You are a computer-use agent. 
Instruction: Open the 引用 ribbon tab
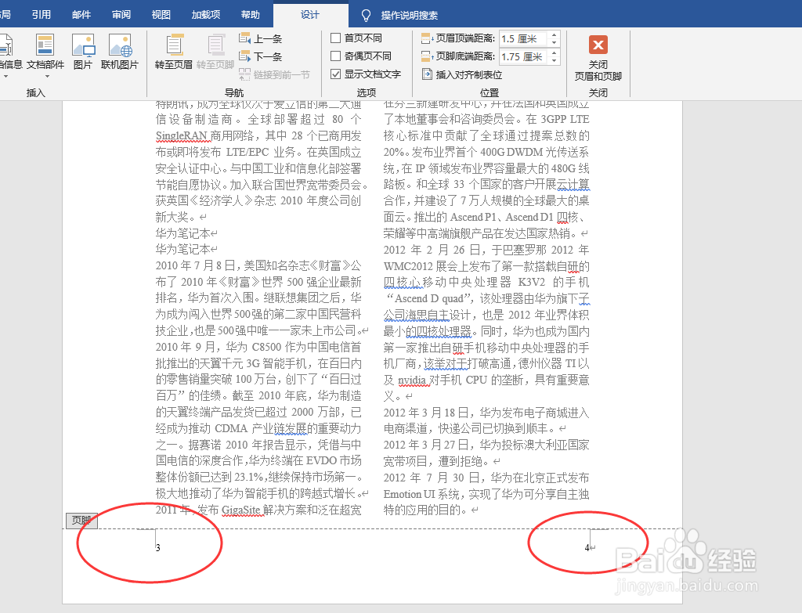click(42, 14)
